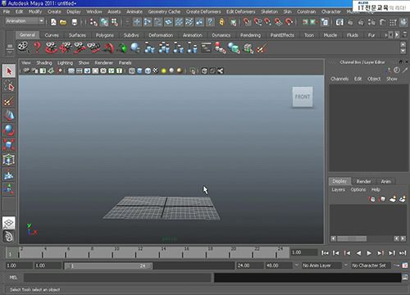Open animation preferences icon

coord(405,265)
